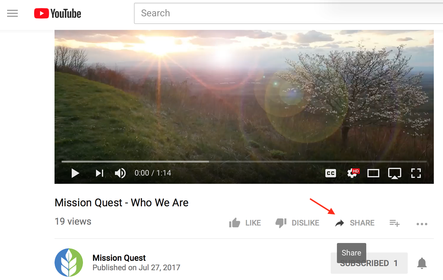The height and width of the screenshot is (280, 443).
Task: Open AirPlay casting options
Action: tap(395, 173)
